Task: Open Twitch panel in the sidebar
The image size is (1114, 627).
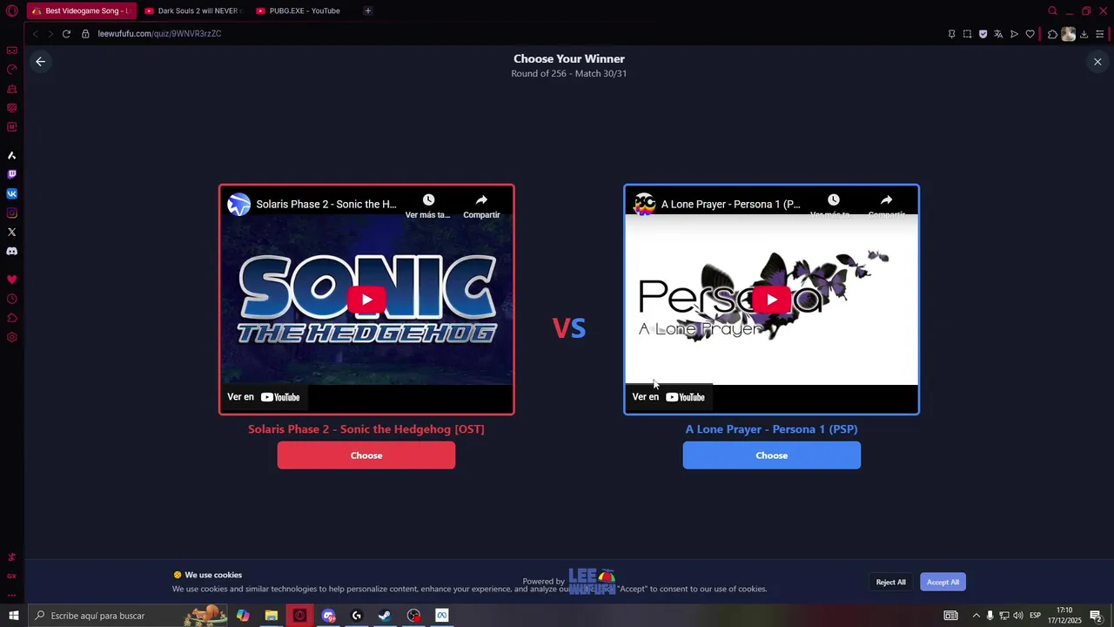Action: click(12, 174)
